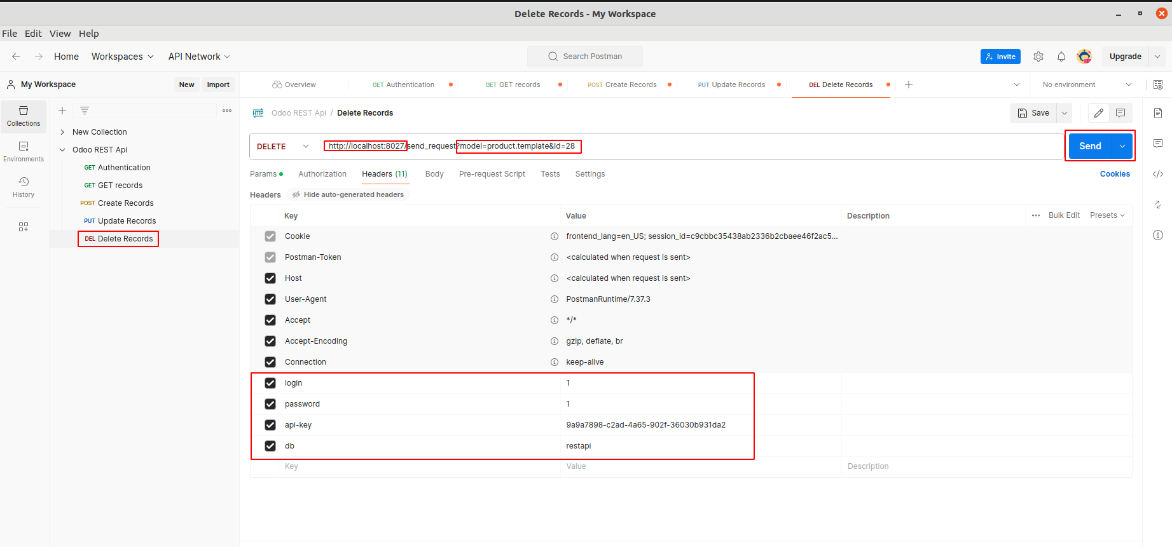Screen dimensions: 1172x547
Task: Uncheck the User-Agent header
Action: [270, 299]
